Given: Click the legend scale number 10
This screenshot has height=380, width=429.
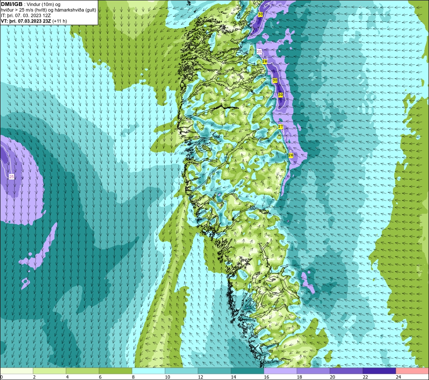Looking at the screenshot, I should click(x=167, y=377).
